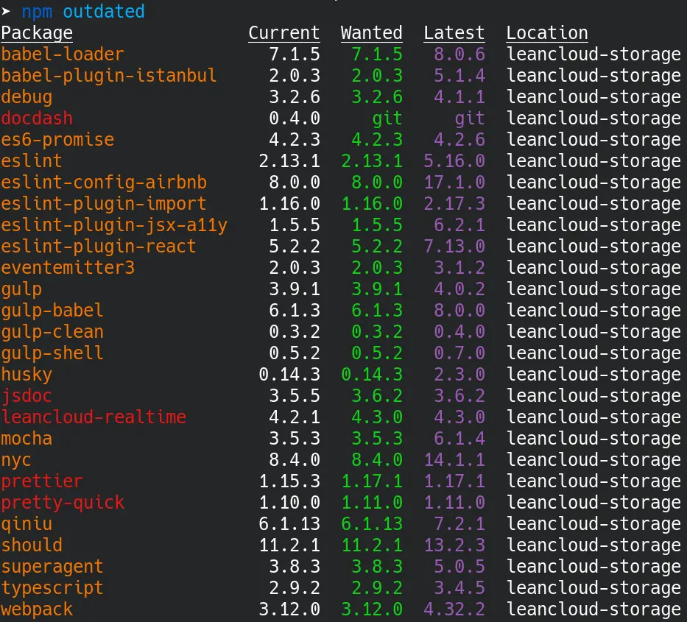Click the mocha package name
This screenshot has width=687, height=622.
coord(27,438)
